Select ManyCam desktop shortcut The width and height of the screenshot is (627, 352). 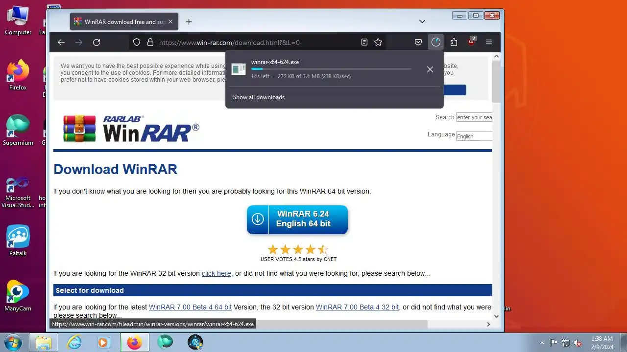(x=18, y=296)
